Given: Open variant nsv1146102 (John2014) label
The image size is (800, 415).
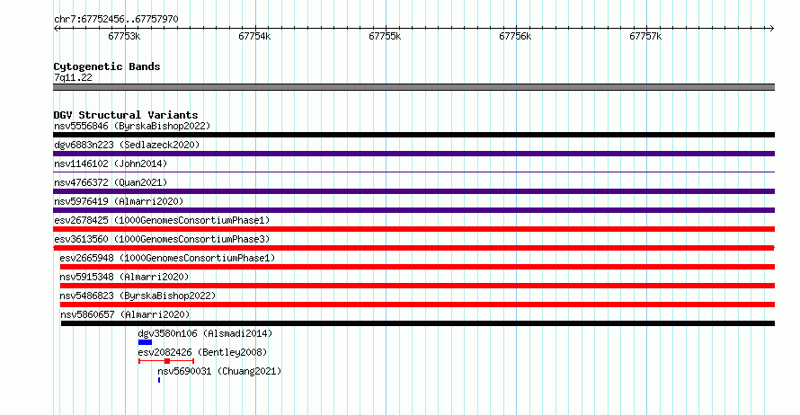Looking at the screenshot, I should point(111,163).
